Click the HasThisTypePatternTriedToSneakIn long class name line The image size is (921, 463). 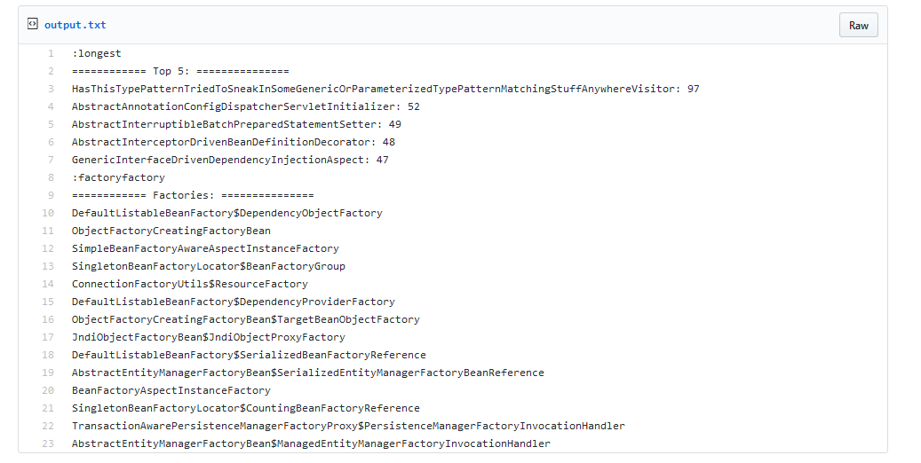click(x=385, y=89)
